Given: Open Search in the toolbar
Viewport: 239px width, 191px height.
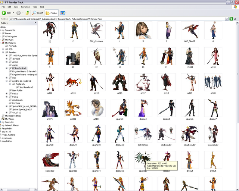Looking at the screenshot, I should tap(38, 13).
